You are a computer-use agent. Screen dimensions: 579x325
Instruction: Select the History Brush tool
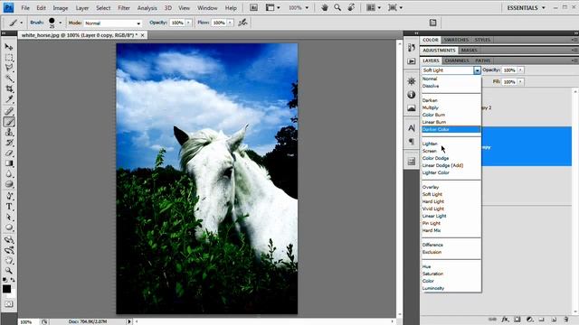tap(9, 143)
